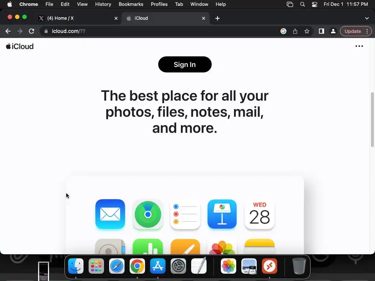Open Chrome from the Dock

[x=137, y=266]
